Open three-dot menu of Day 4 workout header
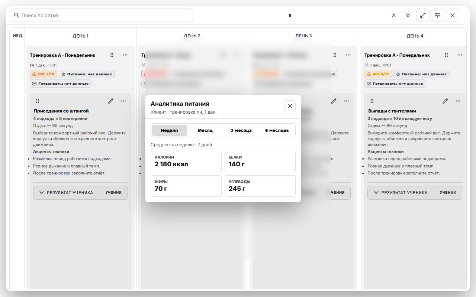 pyautogui.click(x=460, y=55)
